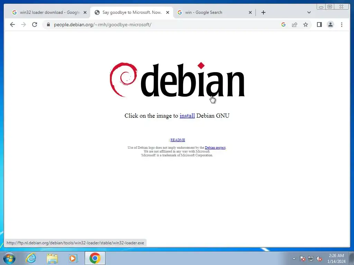Launch Internet Explorer from the taskbar

(x=31, y=258)
